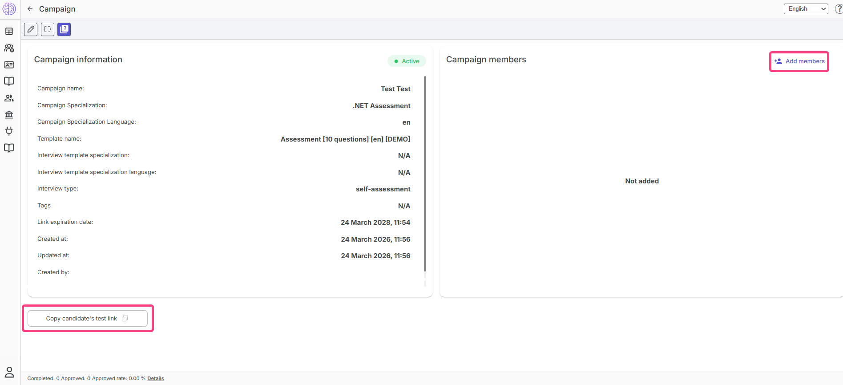Select the purple question cards icon
This screenshot has height=385, width=843.
[64, 29]
